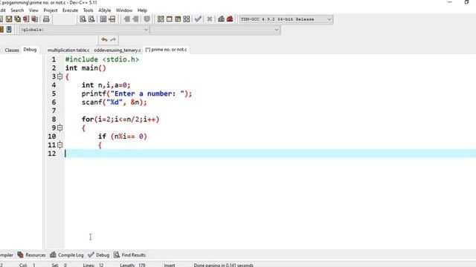This screenshot has width=476, height=267.
Task: Switch to the Classes sidebar tab
Action: coord(12,50)
